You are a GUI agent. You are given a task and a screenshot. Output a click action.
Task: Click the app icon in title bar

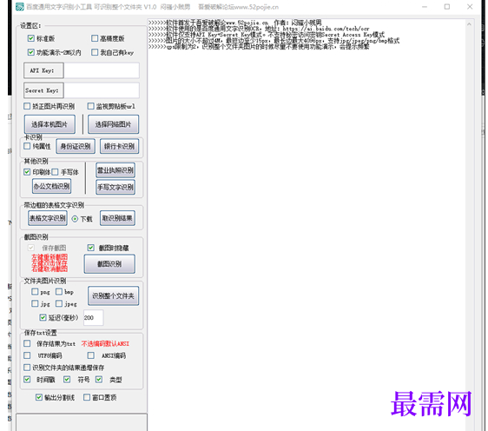coord(20,7)
